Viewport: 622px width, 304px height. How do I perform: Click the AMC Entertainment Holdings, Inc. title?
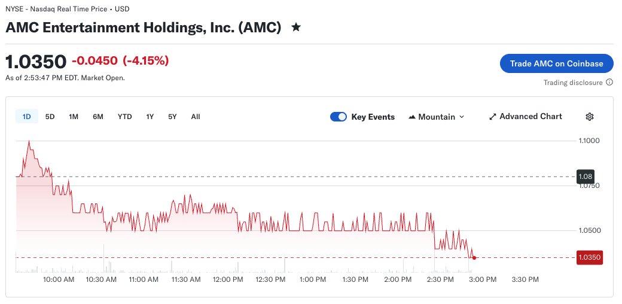143,28
